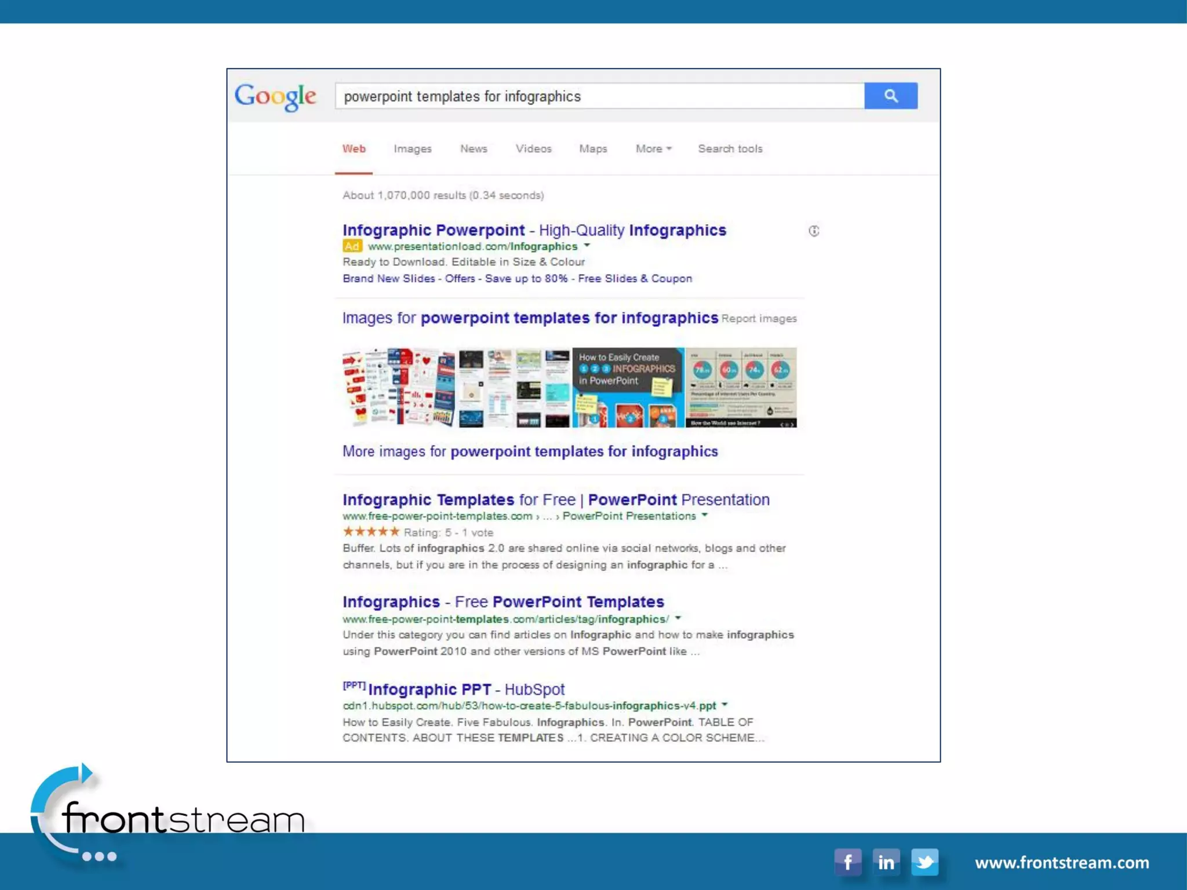Viewport: 1187px width, 890px height.
Task: Click the yellow Ad badge
Action: (x=352, y=246)
